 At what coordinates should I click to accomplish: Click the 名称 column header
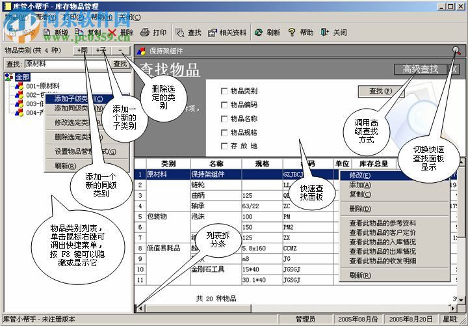coord(216,163)
